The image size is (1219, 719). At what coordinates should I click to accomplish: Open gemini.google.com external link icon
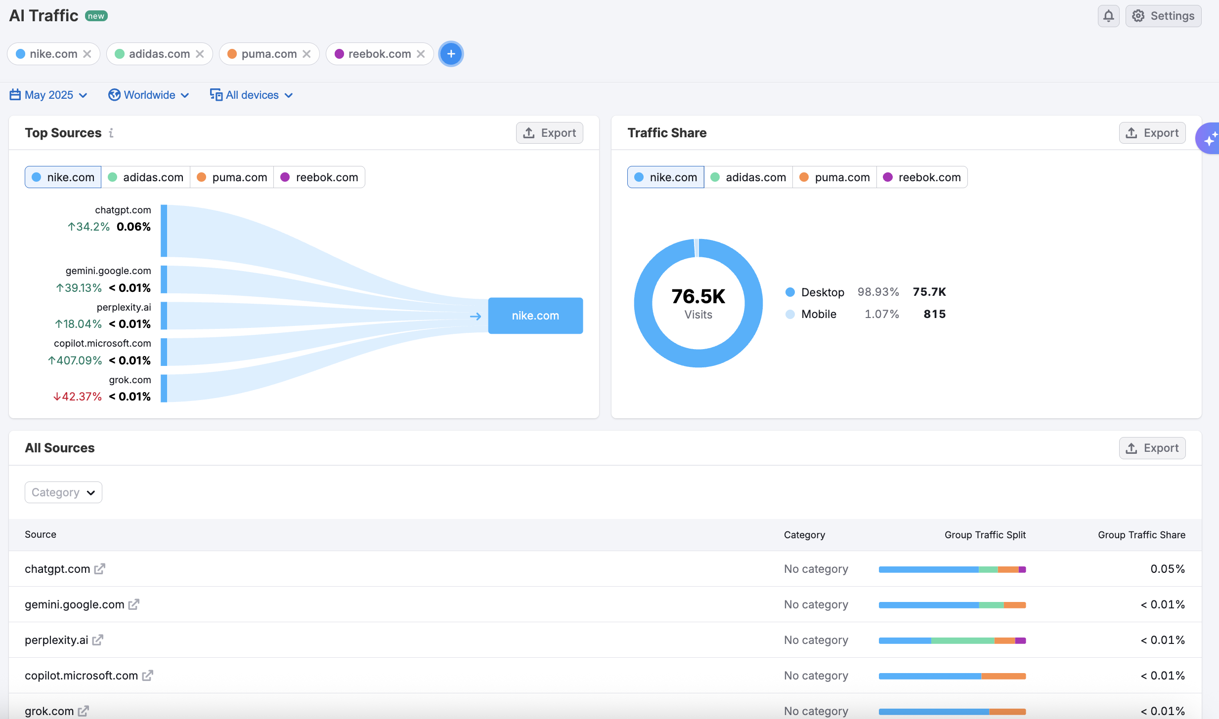pyautogui.click(x=134, y=604)
